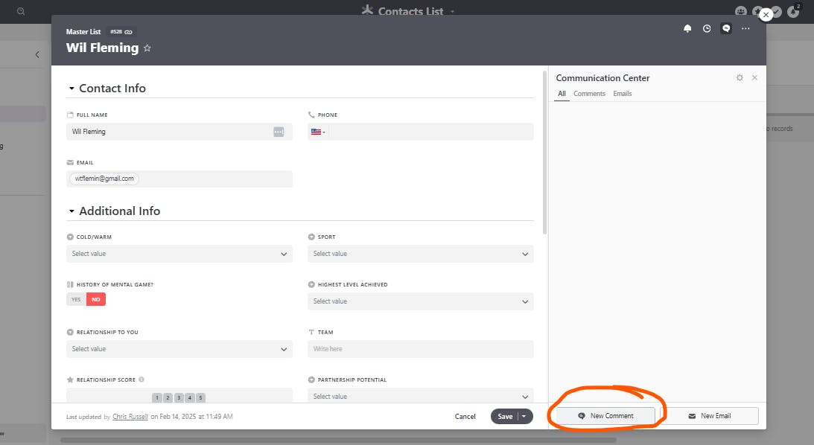Click into the Team text field
The width and height of the screenshot is (814, 445).
(x=421, y=349)
